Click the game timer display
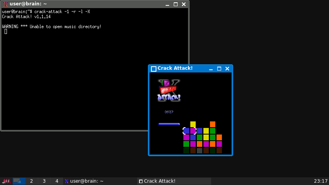329x185 pixels. pos(169,112)
